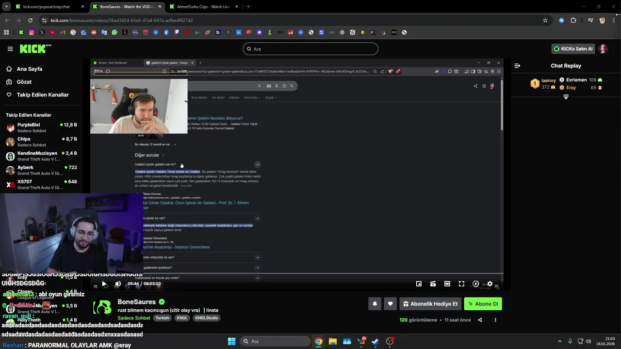Focus the Kick Ara search field
621x349 pixels.
point(310,48)
